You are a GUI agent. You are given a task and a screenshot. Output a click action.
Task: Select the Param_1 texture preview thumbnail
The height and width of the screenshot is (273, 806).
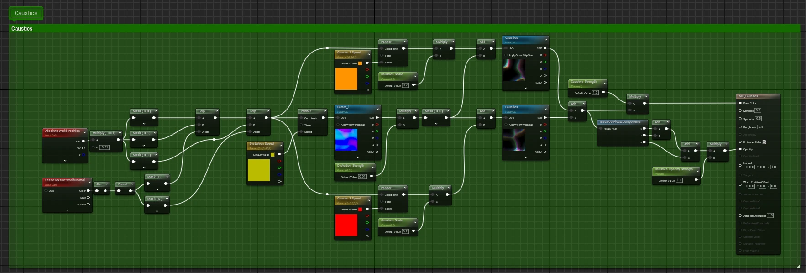coord(346,139)
